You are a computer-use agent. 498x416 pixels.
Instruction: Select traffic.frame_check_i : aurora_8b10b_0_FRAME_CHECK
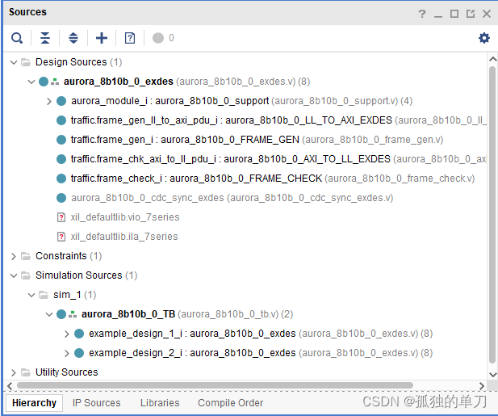tap(196, 179)
